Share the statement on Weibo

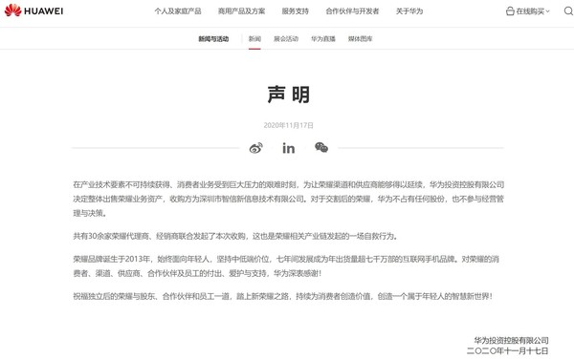pyautogui.click(x=255, y=148)
